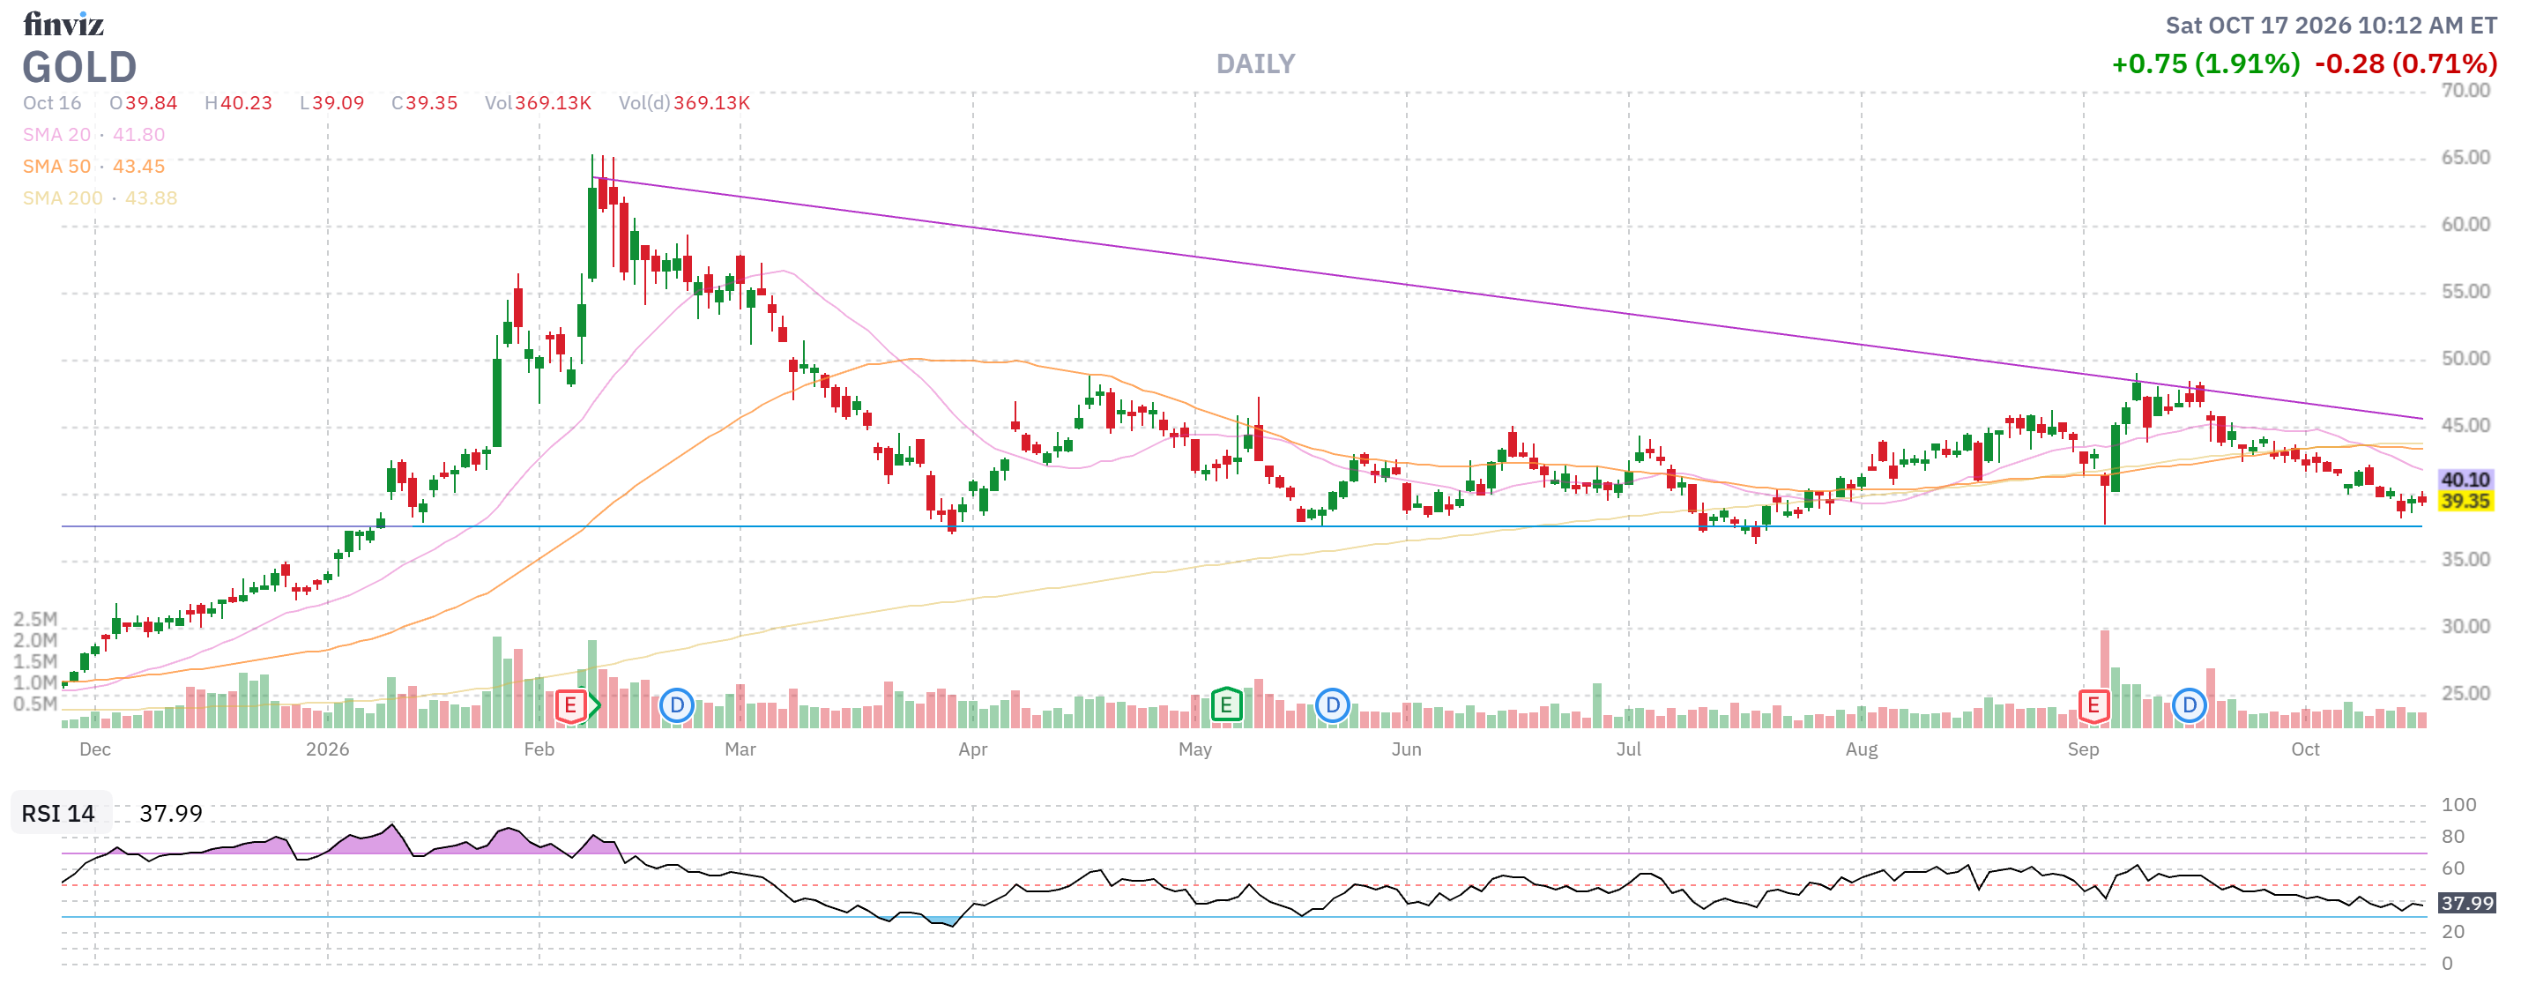Click the late February dividend D marker
2521x991 pixels.
[x=676, y=706]
